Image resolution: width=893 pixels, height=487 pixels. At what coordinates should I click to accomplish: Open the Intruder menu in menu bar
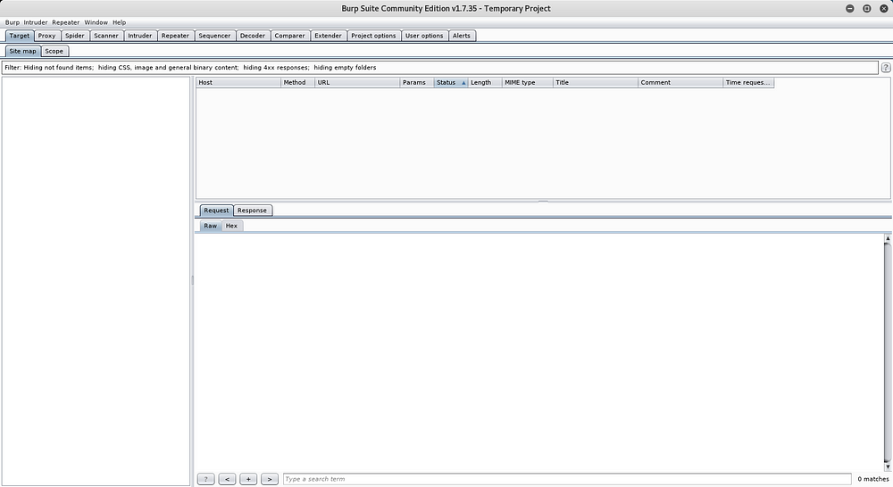(x=36, y=22)
